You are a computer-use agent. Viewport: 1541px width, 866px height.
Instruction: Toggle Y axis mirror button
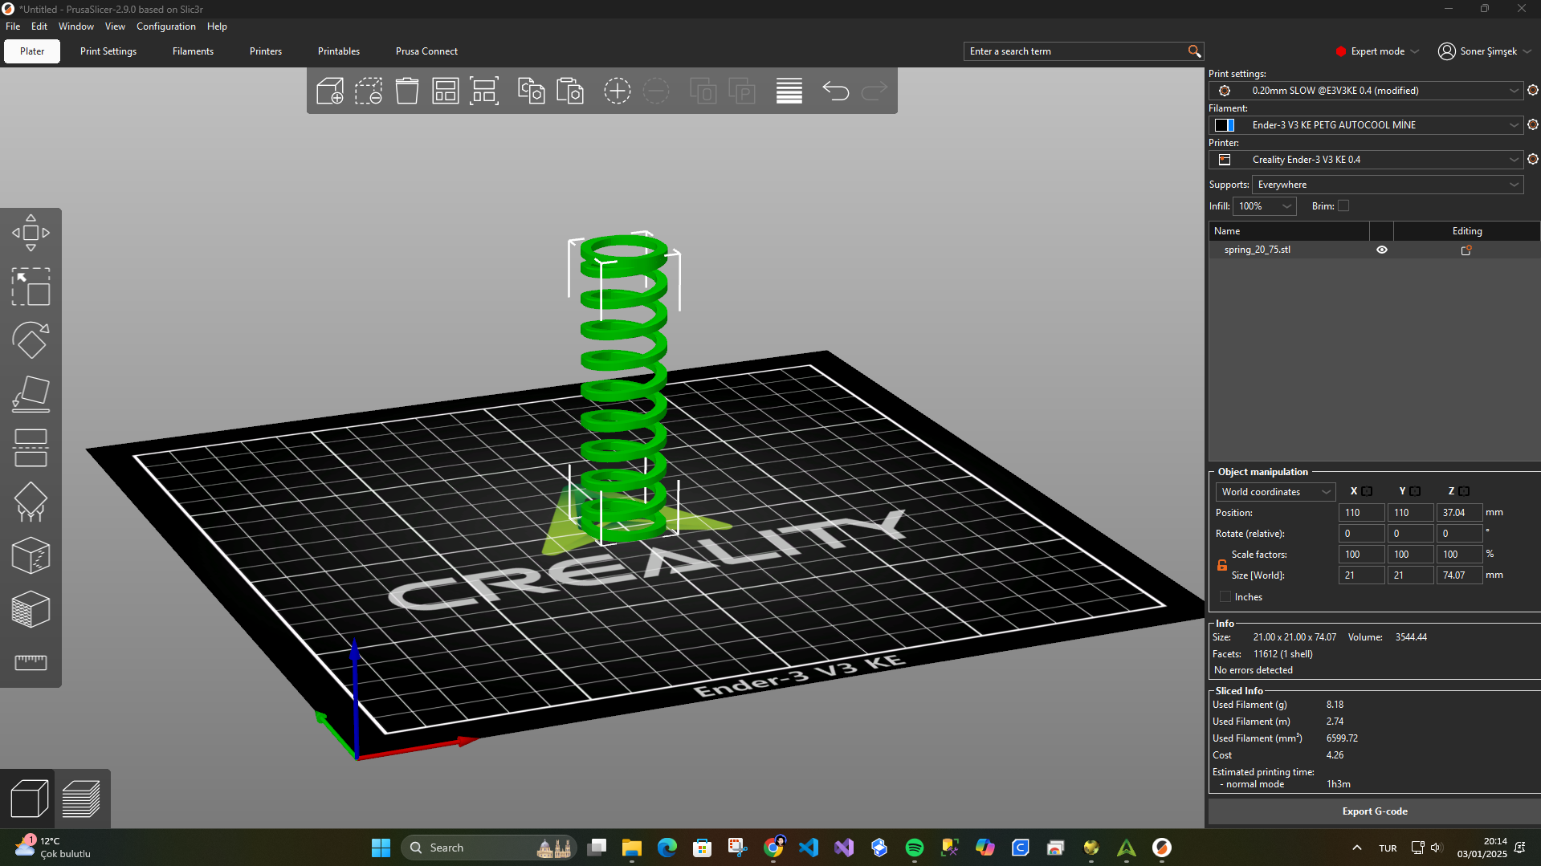(x=1416, y=491)
